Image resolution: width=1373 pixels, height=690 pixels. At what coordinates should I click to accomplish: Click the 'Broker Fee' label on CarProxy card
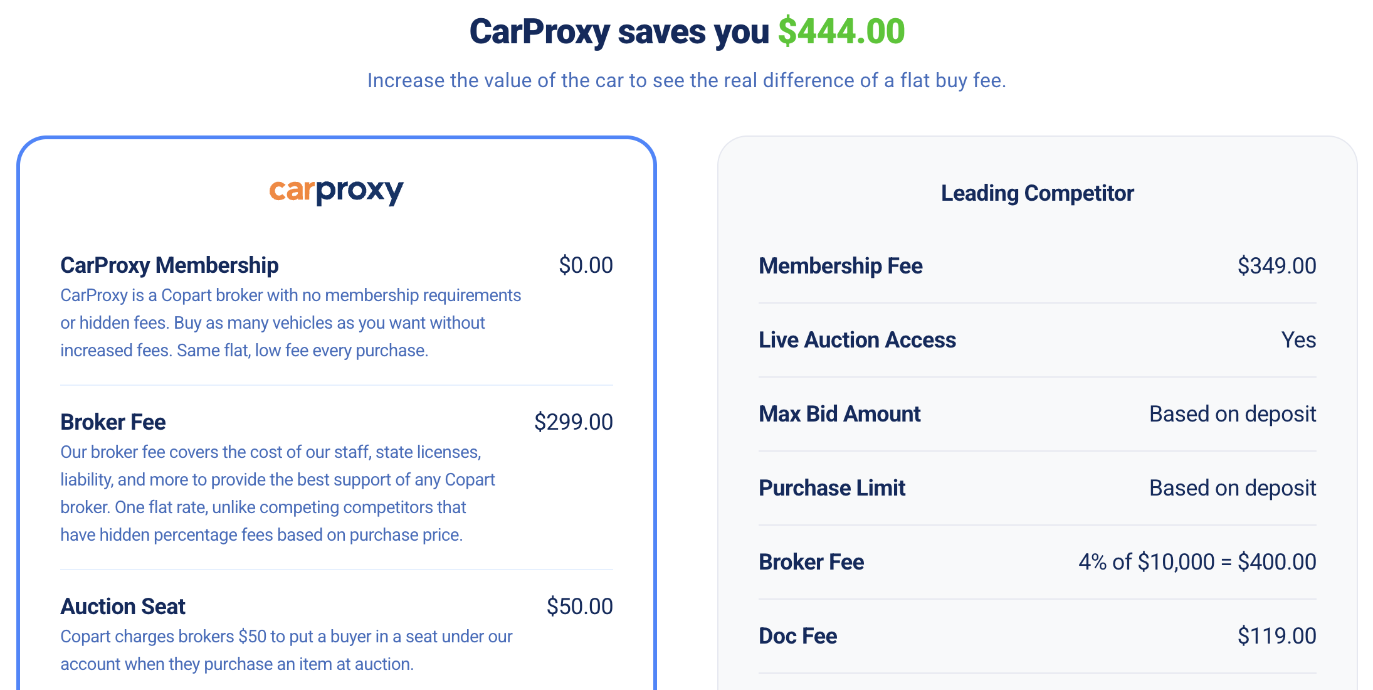(113, 422)
